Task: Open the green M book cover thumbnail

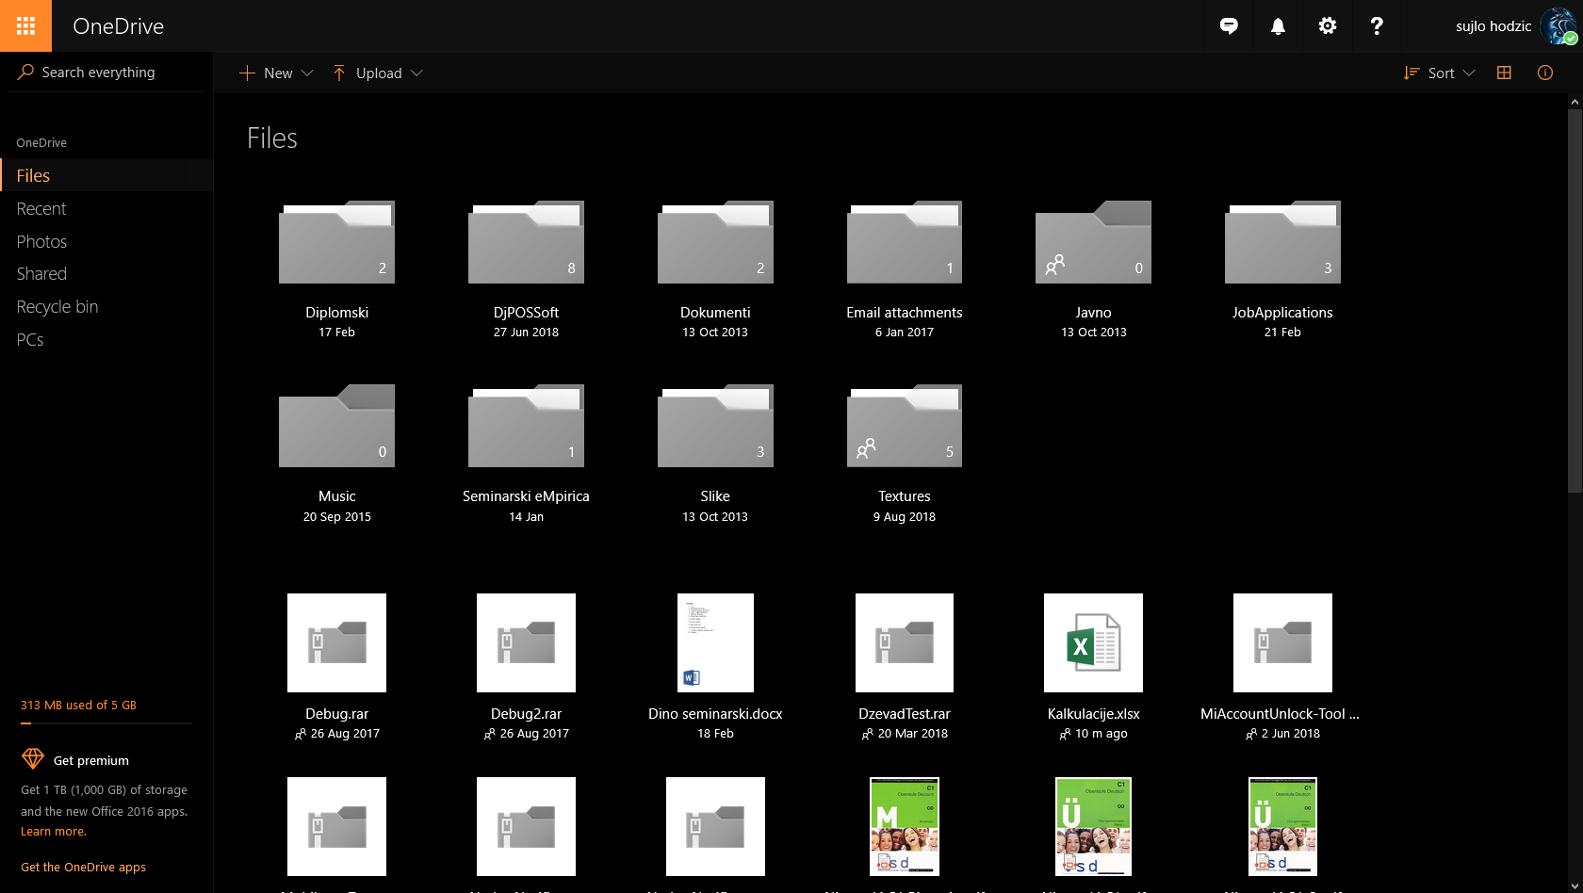Action: tap(905, 826)
